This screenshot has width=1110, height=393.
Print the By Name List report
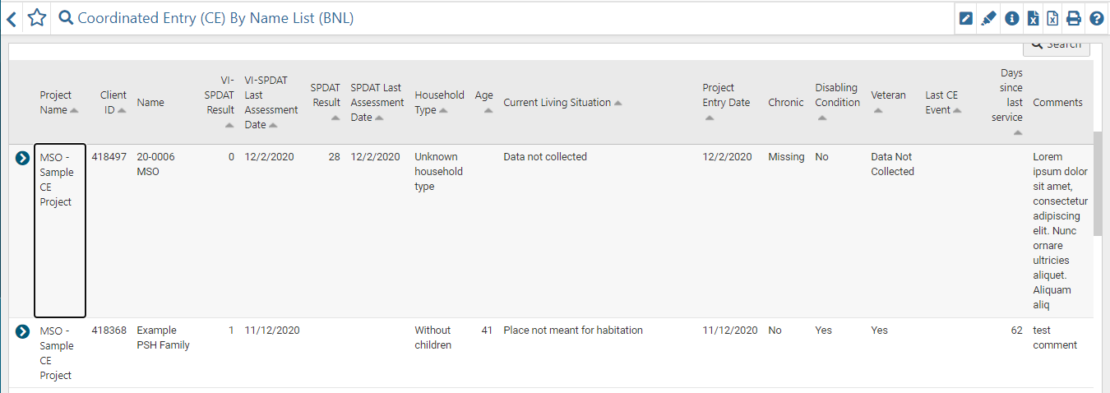coord(1074,18)
